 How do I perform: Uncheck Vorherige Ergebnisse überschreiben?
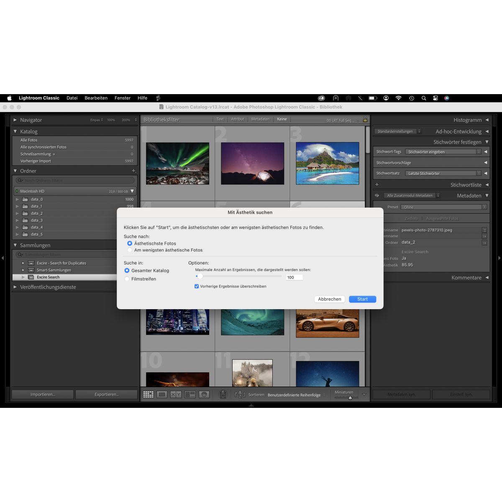[197, 287]
